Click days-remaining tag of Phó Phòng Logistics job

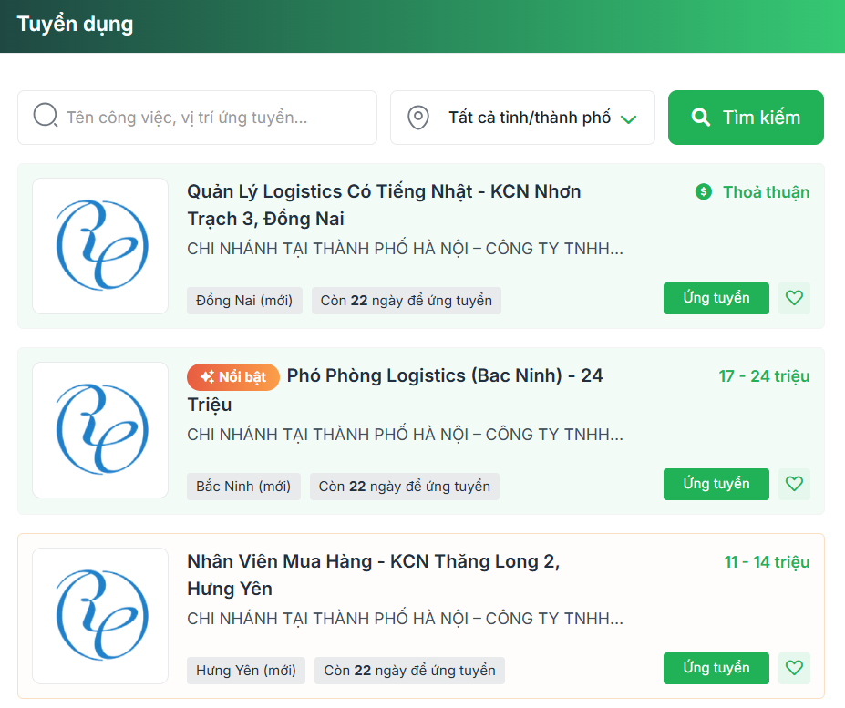pos(404,487)
